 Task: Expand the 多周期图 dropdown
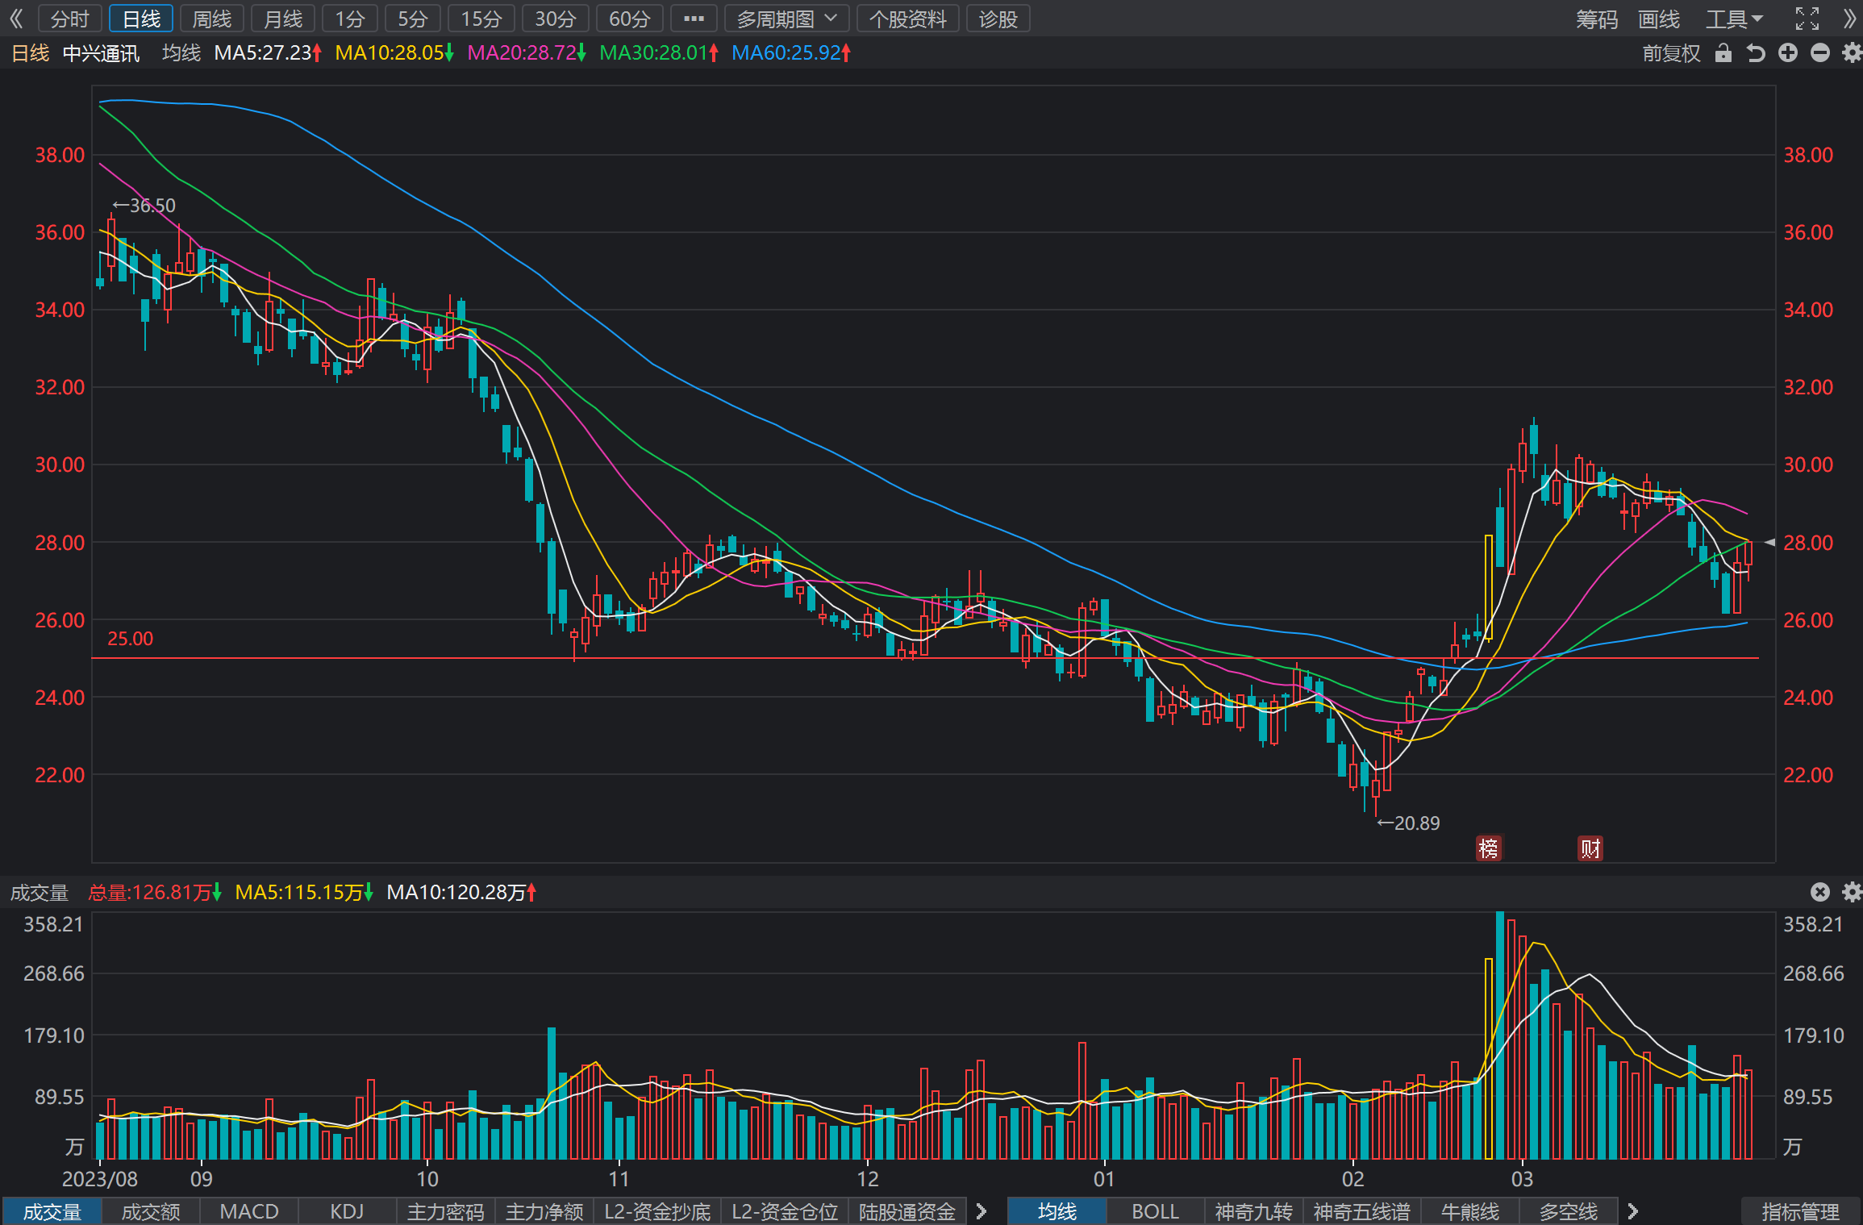[x=787, y=19]
